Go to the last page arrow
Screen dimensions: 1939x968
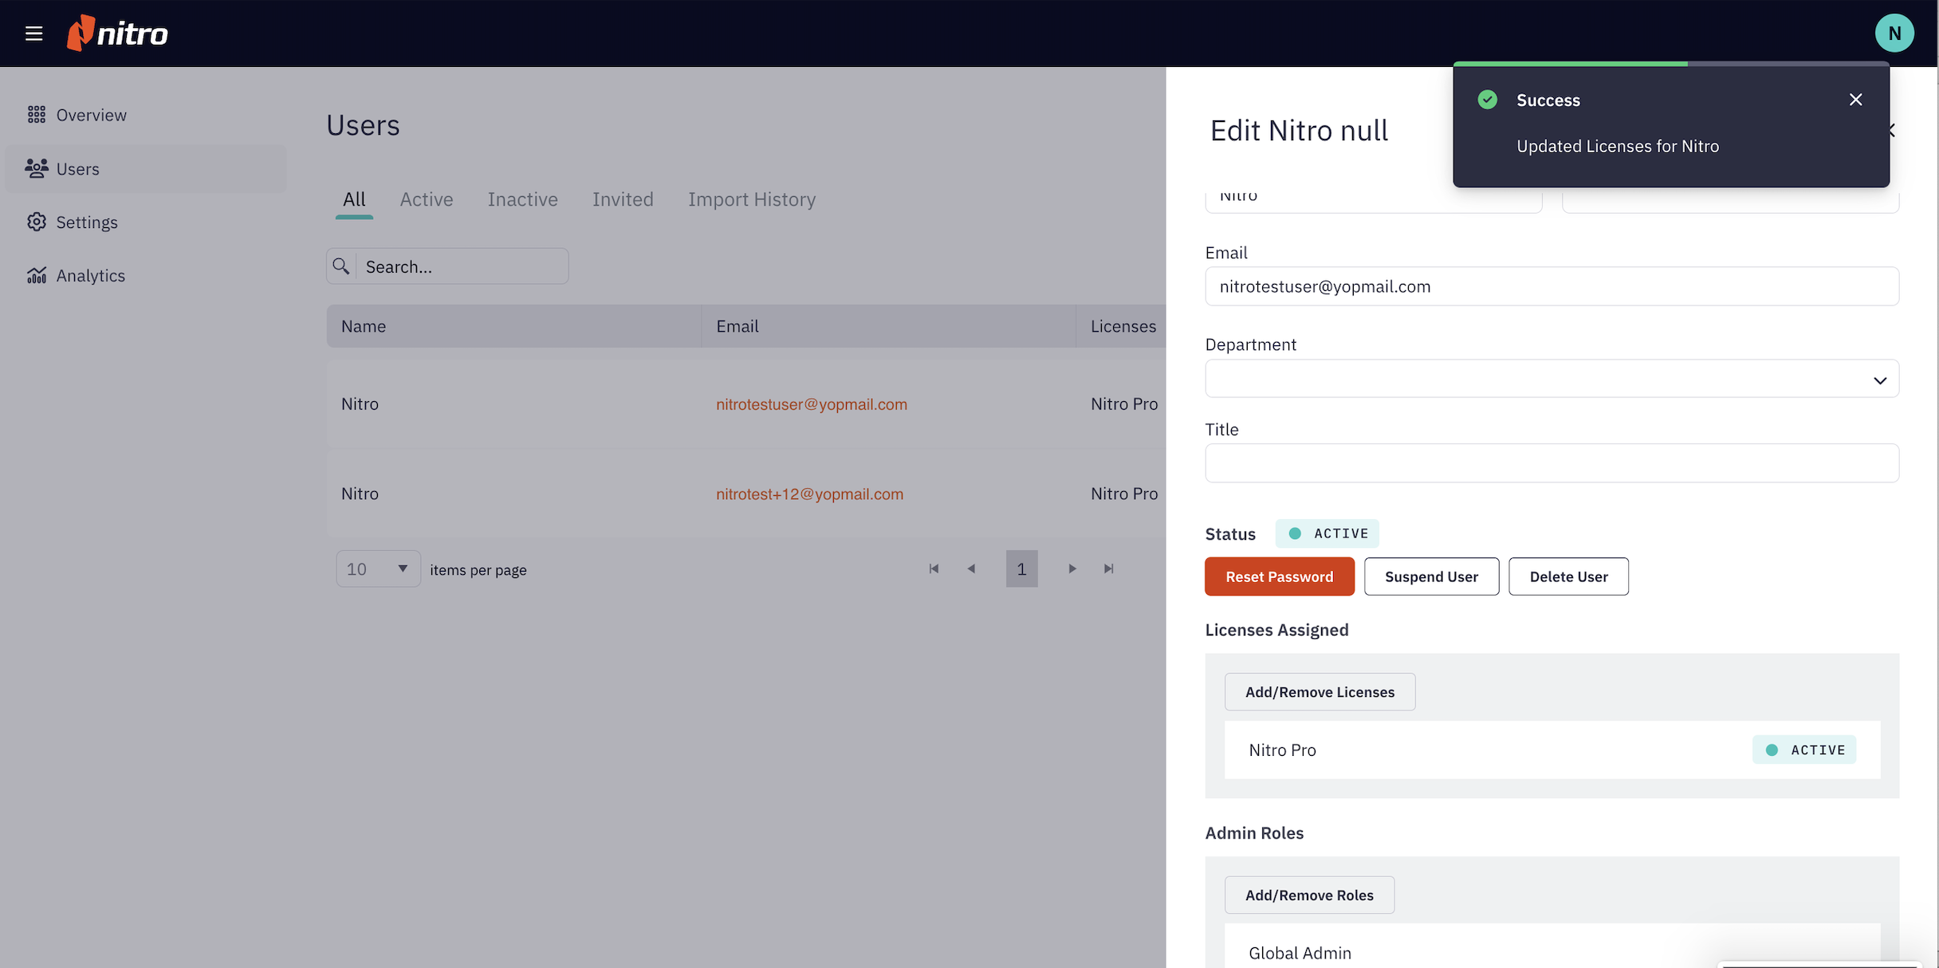1108,569
